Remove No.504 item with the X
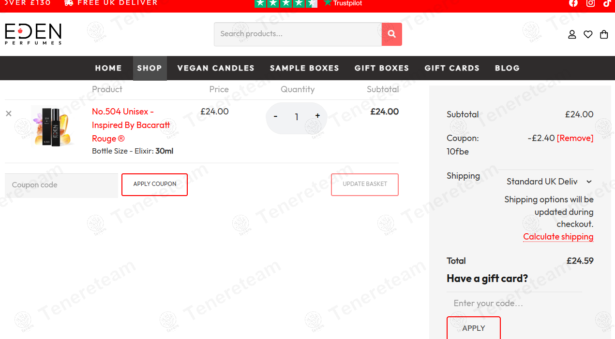Screen dimensions: 615x339 click(x=9, y=113)
